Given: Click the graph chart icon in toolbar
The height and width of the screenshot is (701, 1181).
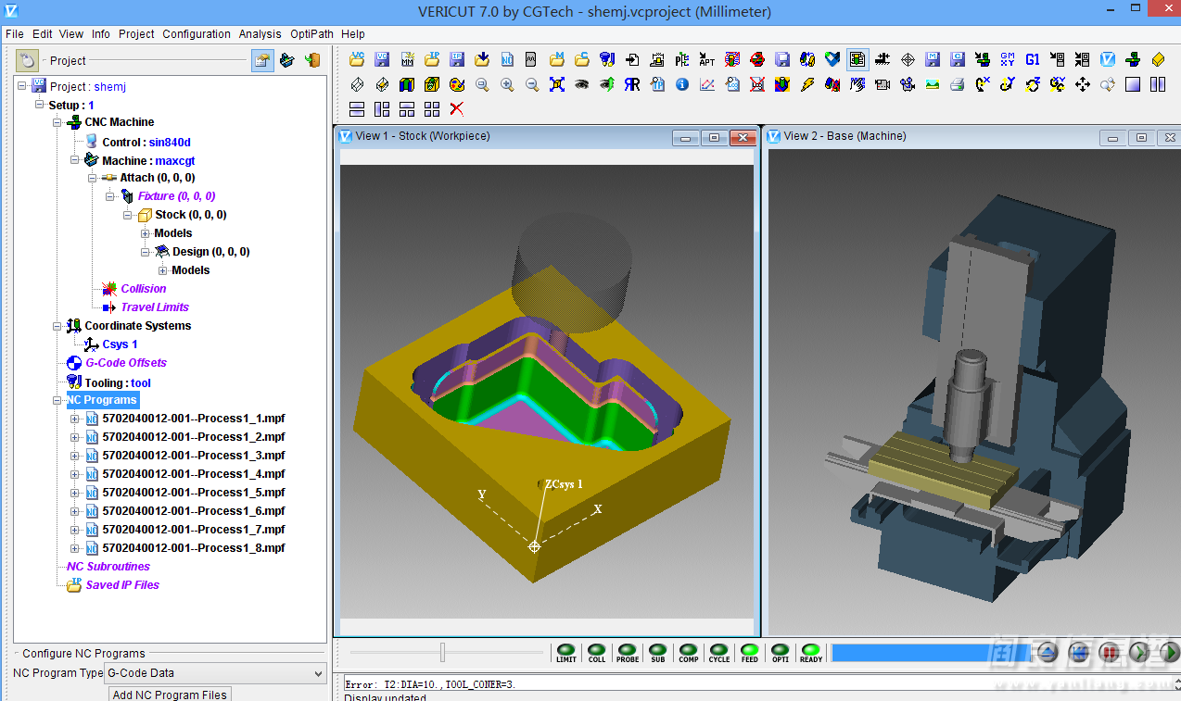Looking at the screenshot, I should [707, 84].
